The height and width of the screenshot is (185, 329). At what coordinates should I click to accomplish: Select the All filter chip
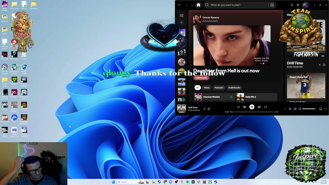click(x=198, y=88)
